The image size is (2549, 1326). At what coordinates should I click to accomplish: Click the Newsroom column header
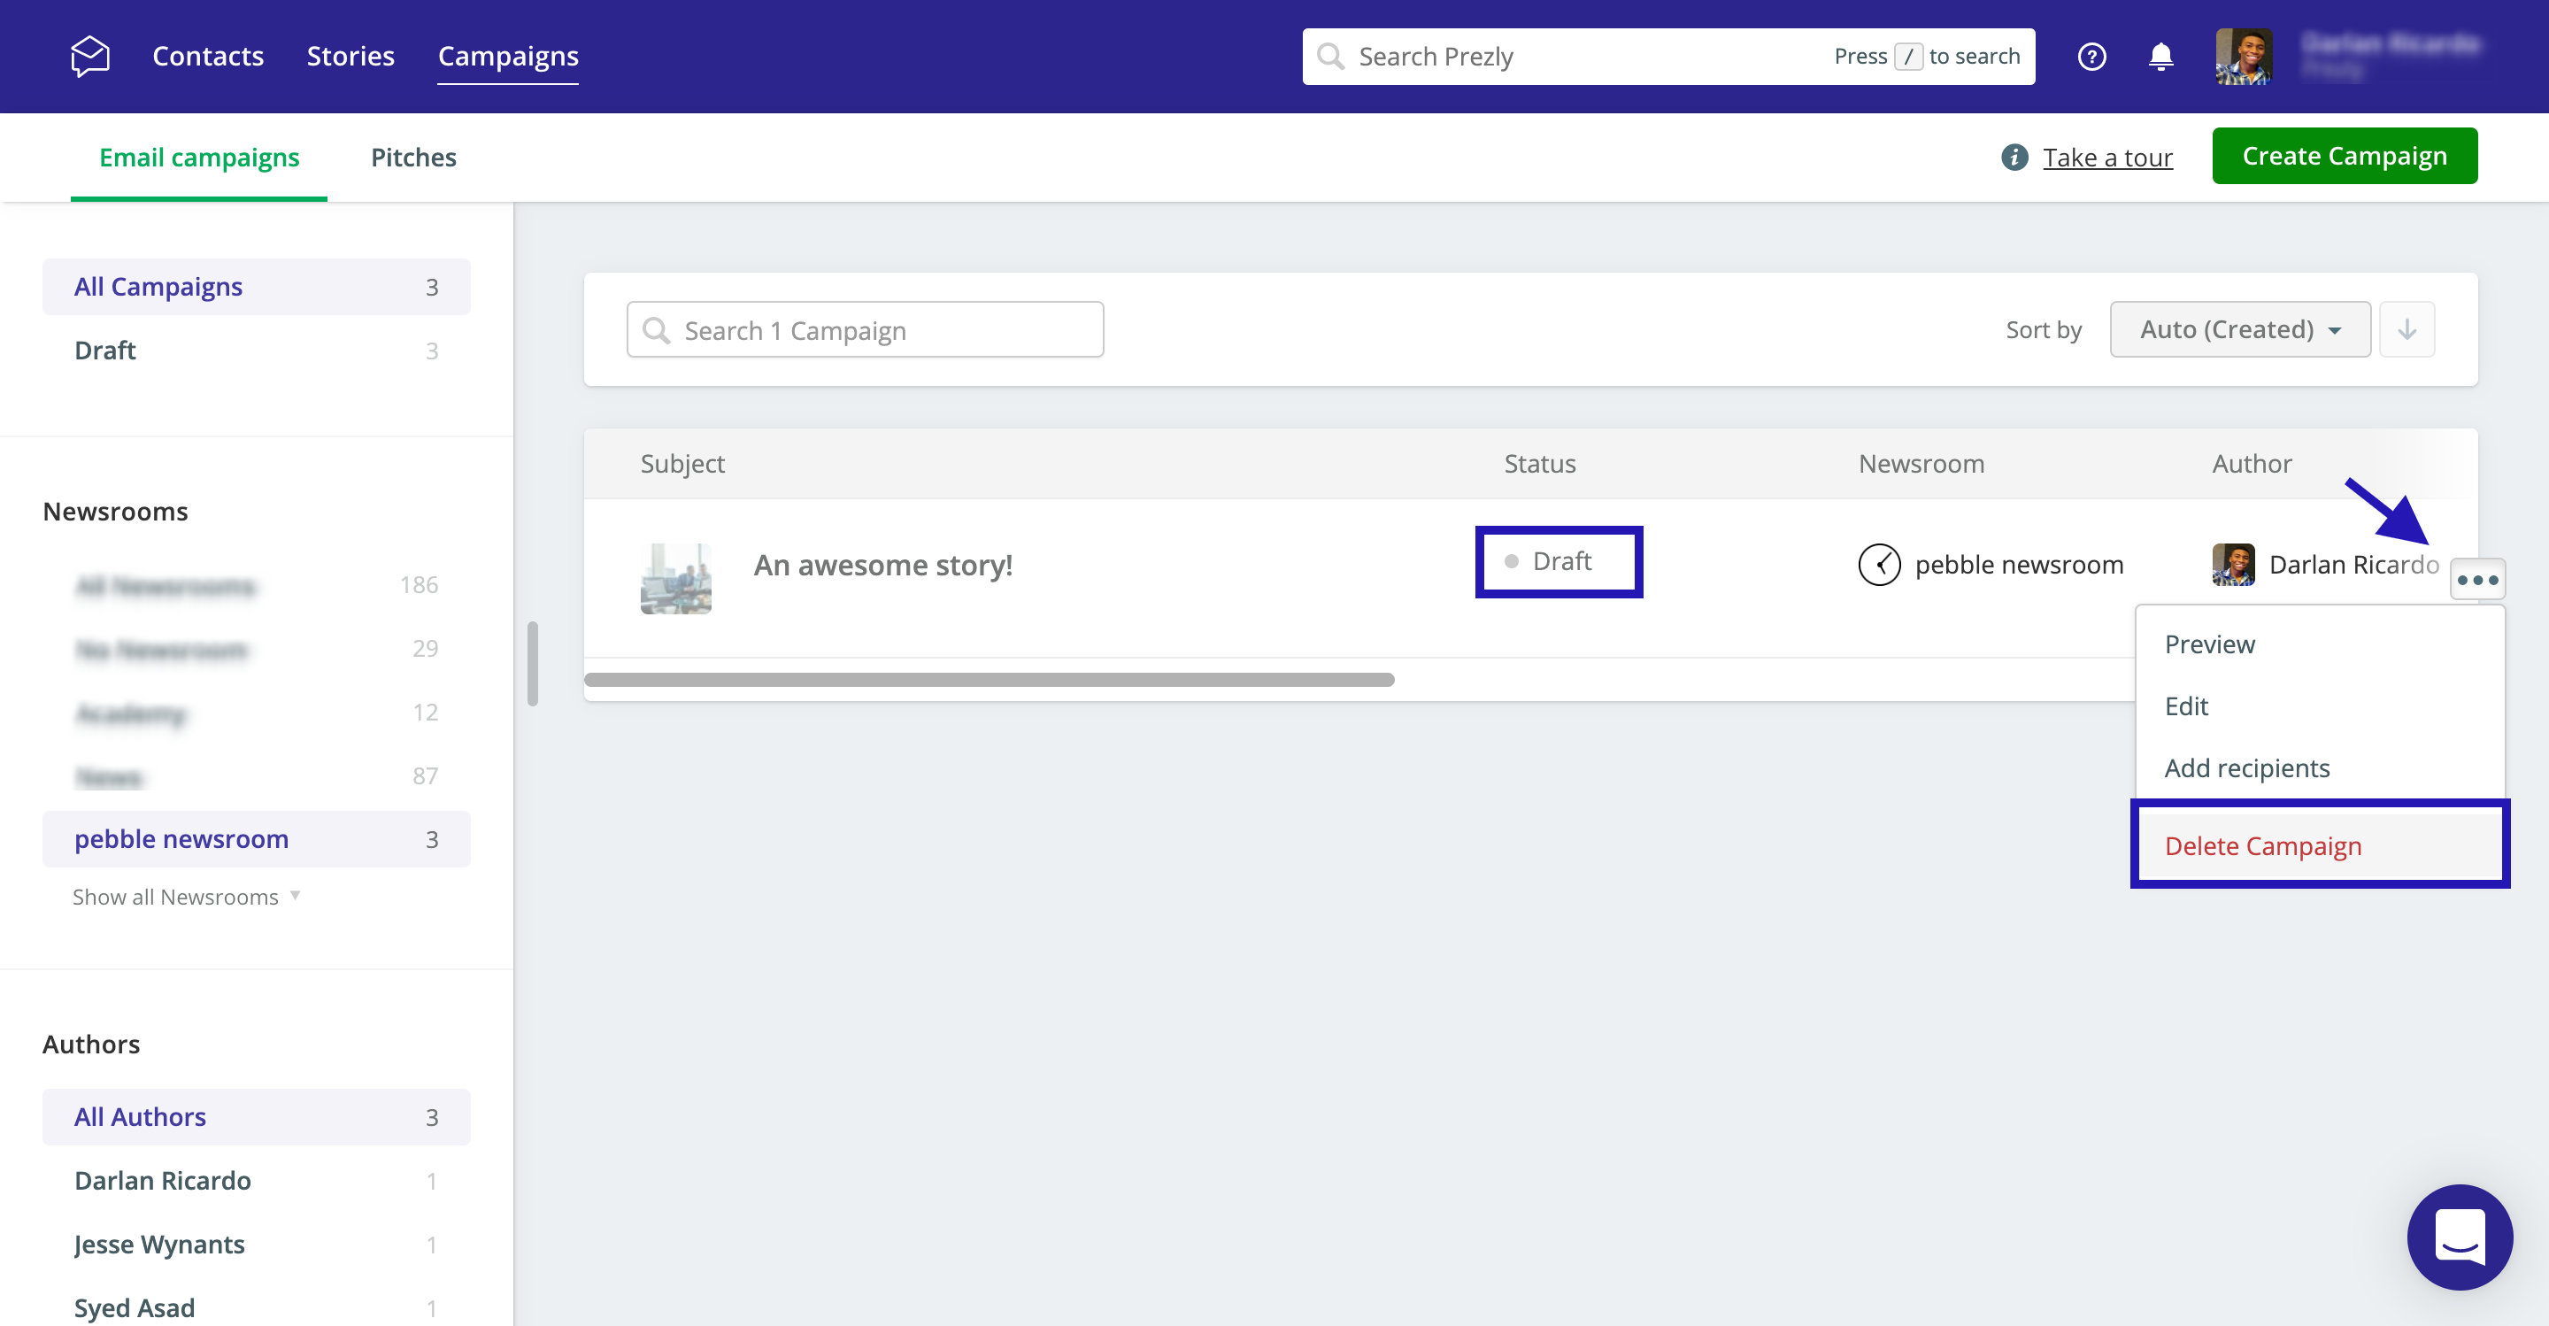pos(1921,464)
